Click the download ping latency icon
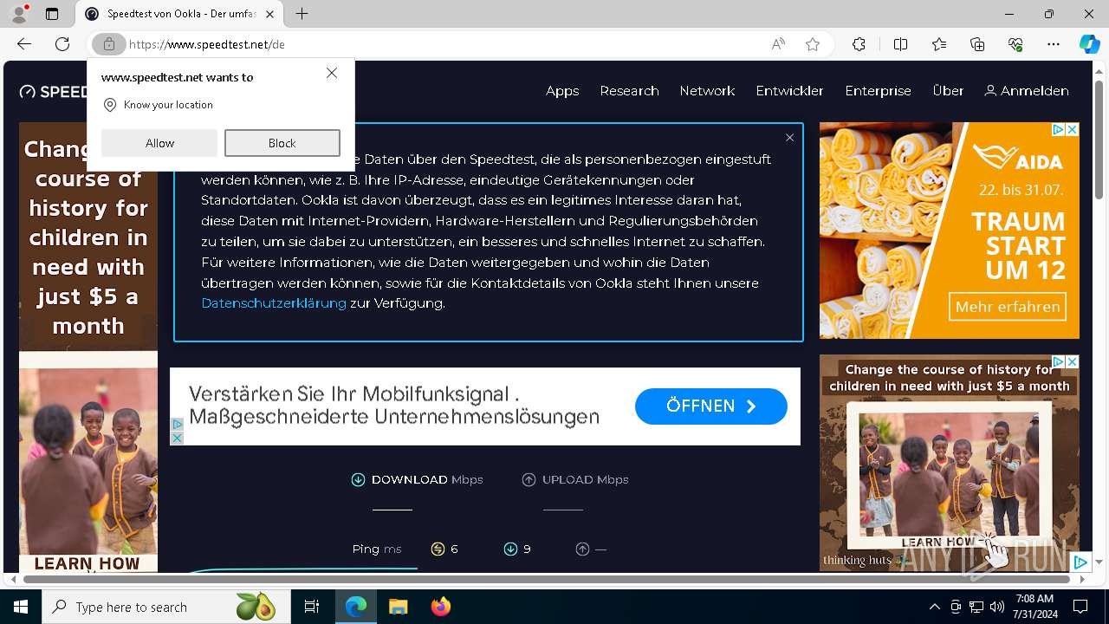1109x624 pixels. 510,549
